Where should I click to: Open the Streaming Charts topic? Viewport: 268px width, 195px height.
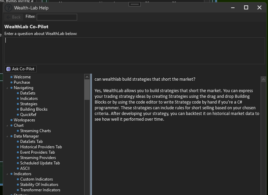point(36,131)
